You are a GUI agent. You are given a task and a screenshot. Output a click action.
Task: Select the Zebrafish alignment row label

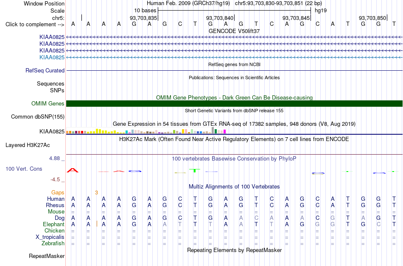pyautogui.click(x=53, y=243)
